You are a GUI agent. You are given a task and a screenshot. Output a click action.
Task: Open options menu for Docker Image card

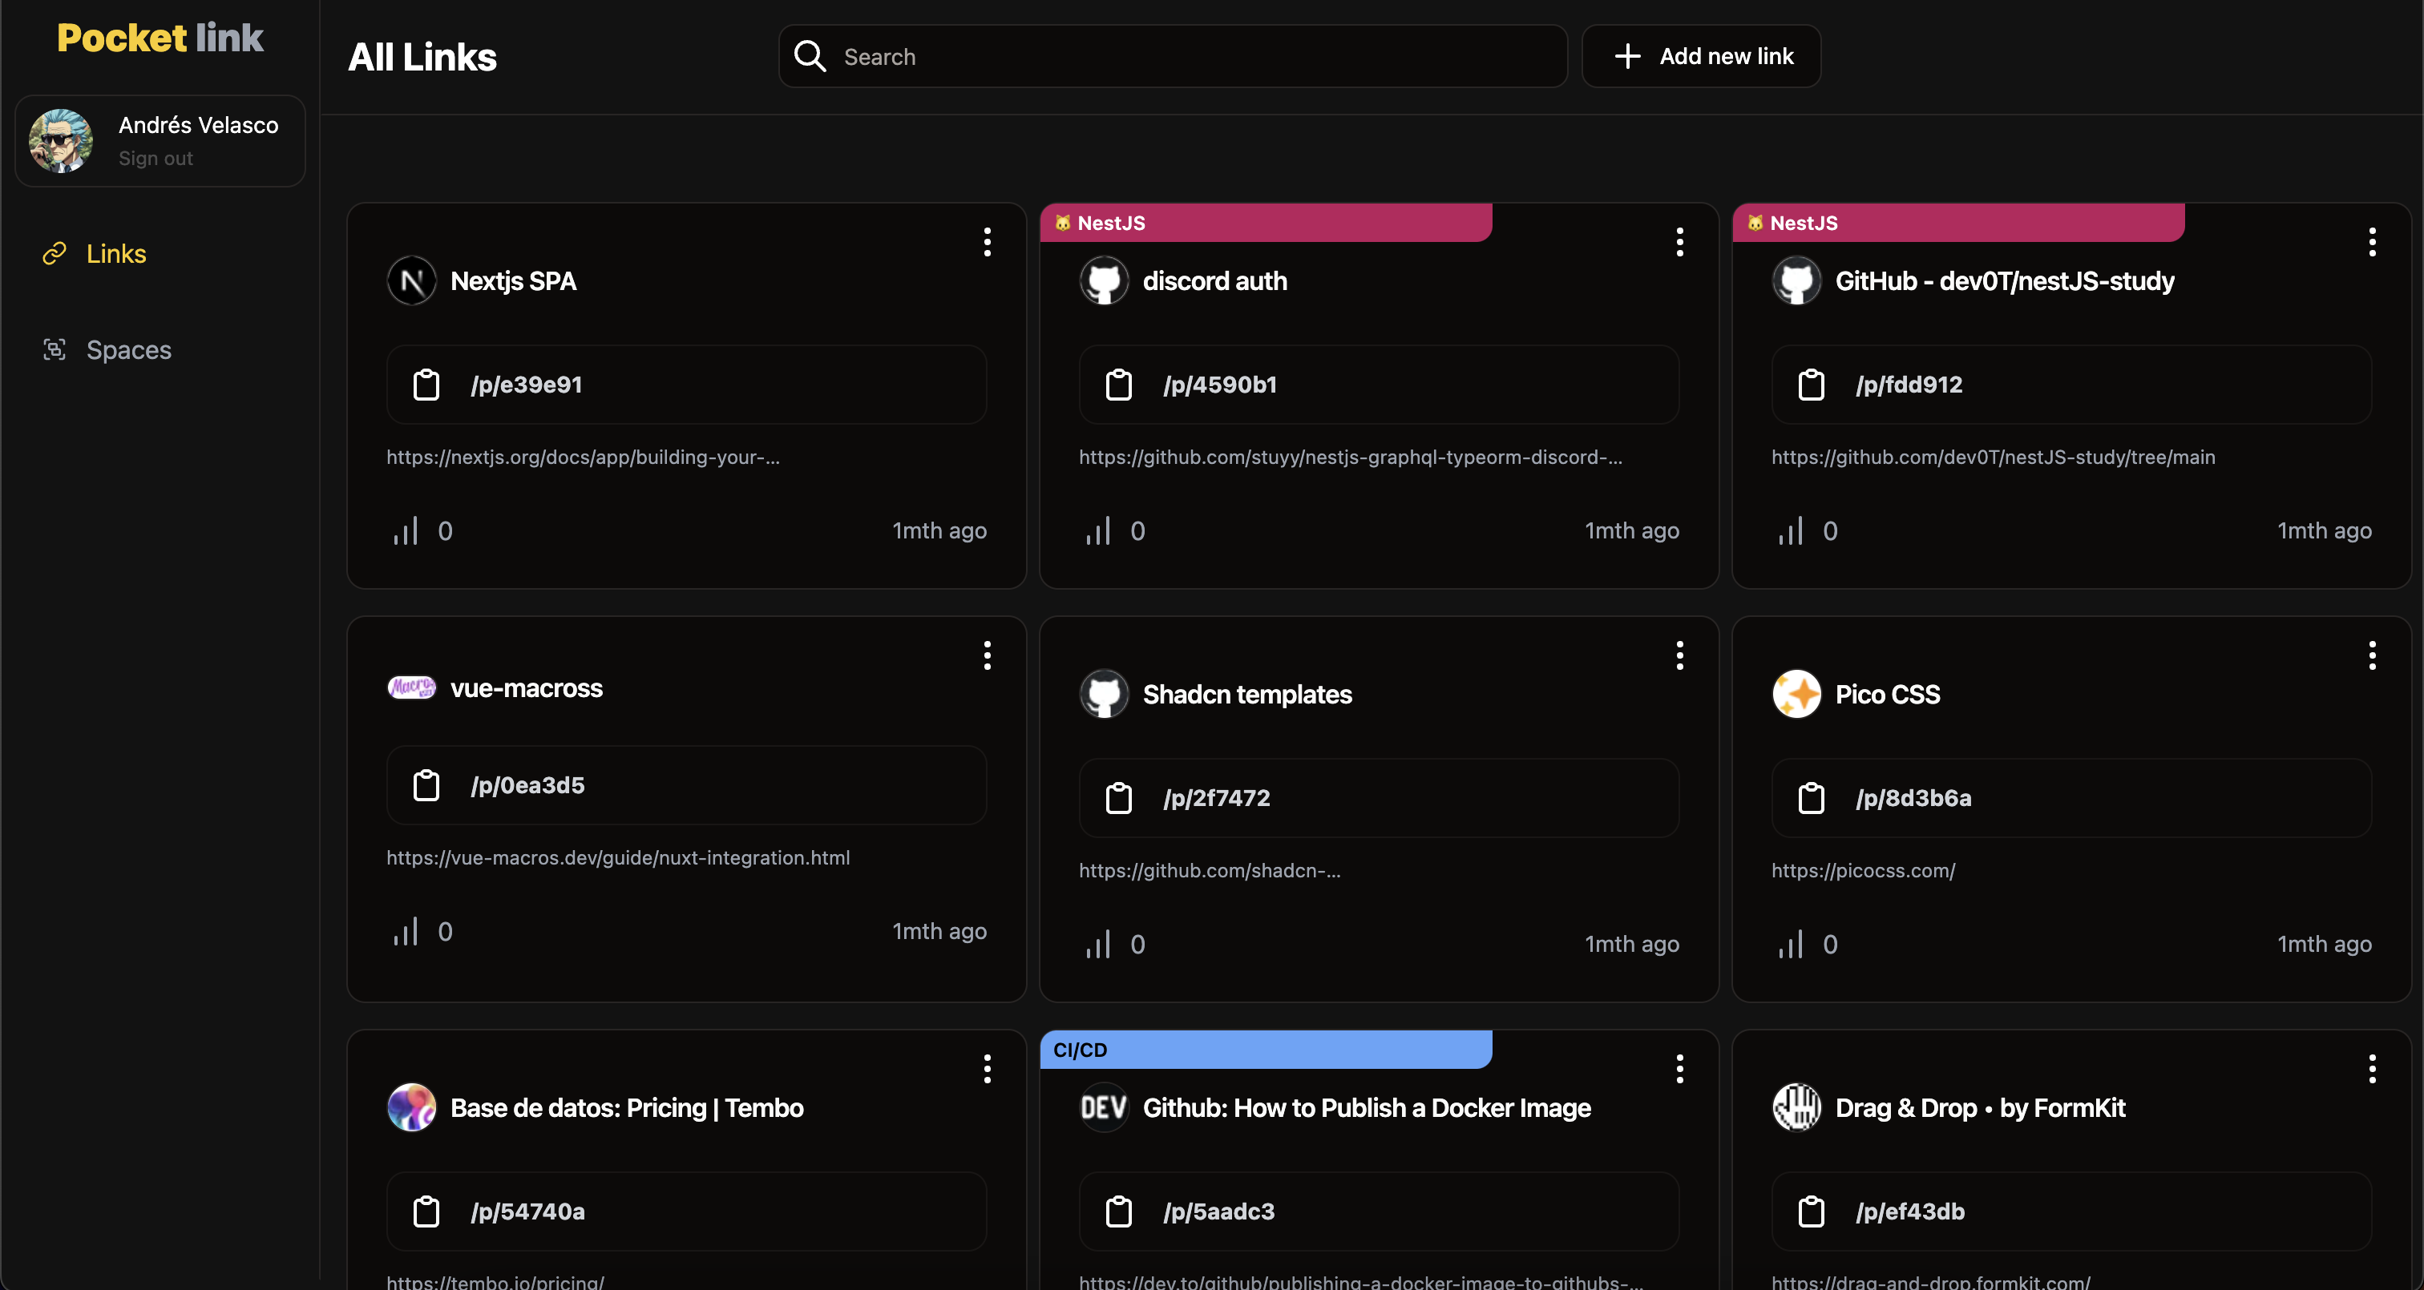pos(1679,1069)
